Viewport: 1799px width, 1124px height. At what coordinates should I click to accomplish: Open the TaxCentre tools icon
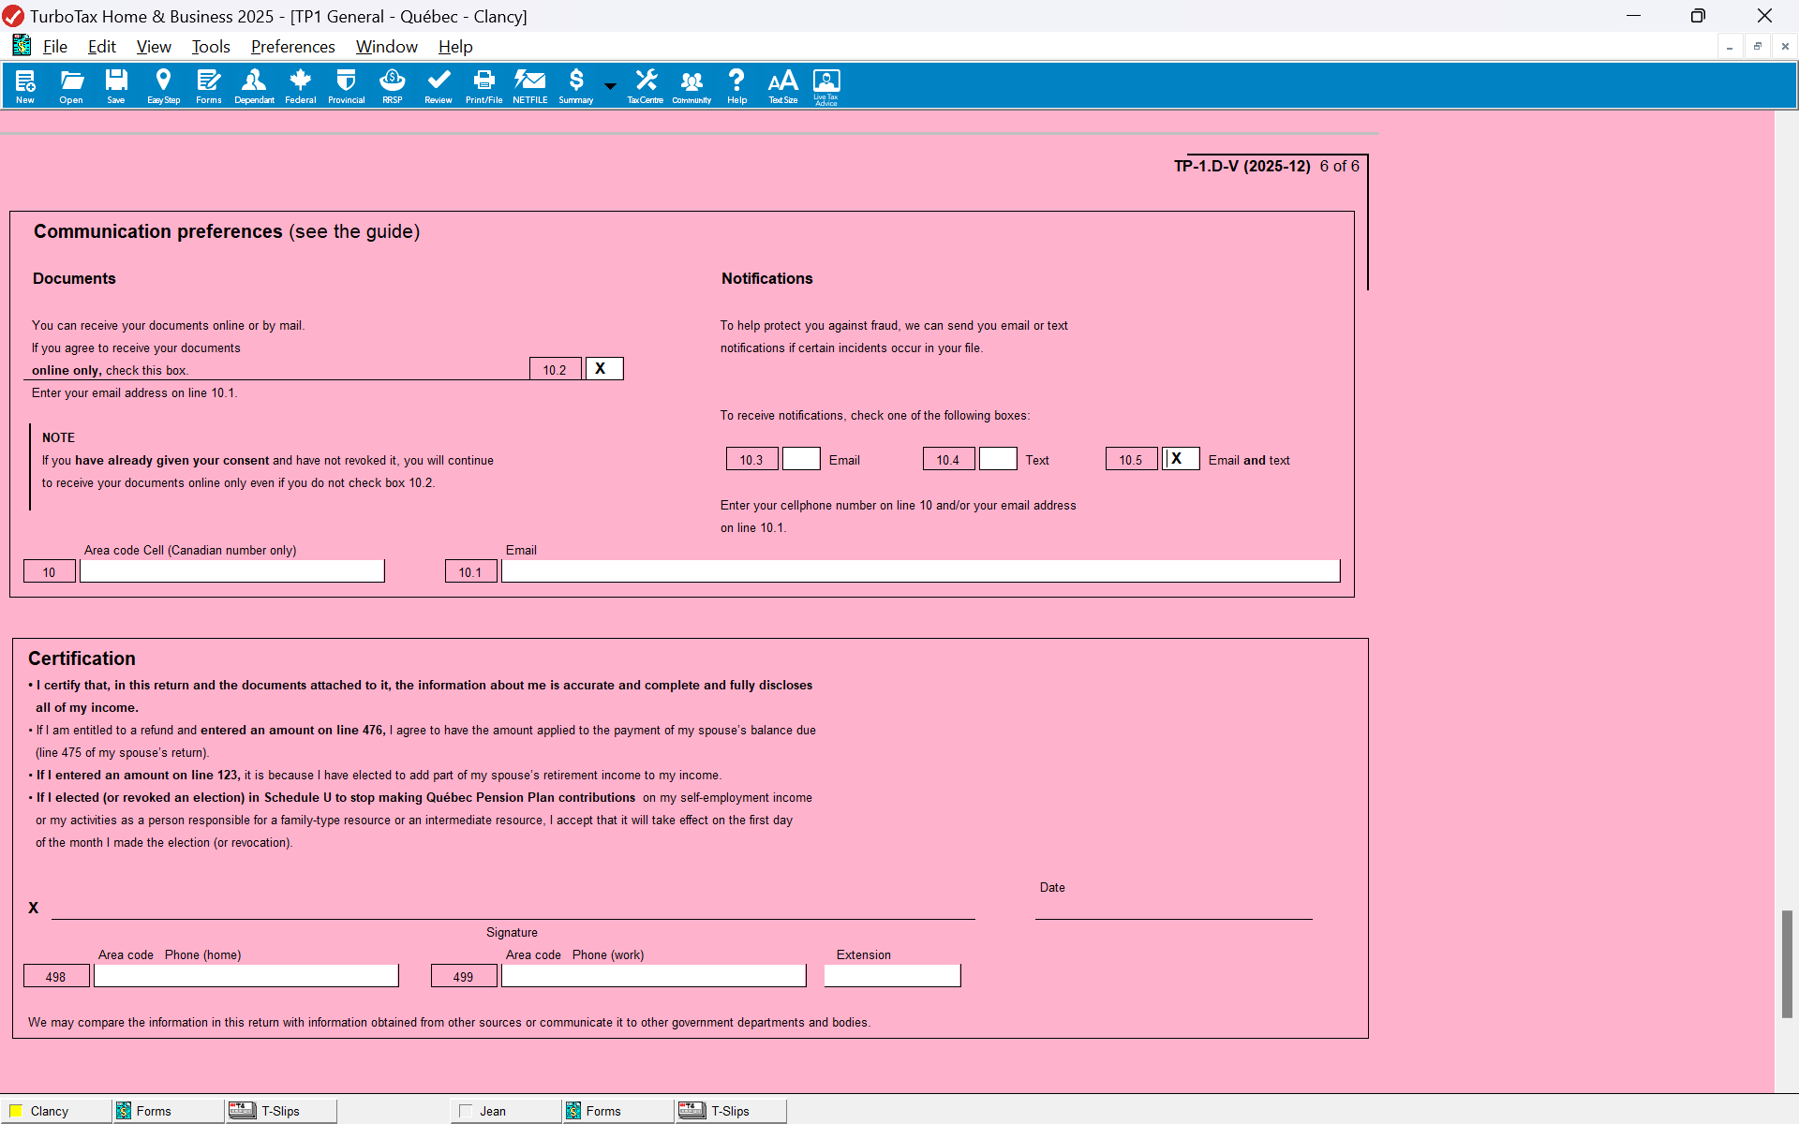[645, 85]
